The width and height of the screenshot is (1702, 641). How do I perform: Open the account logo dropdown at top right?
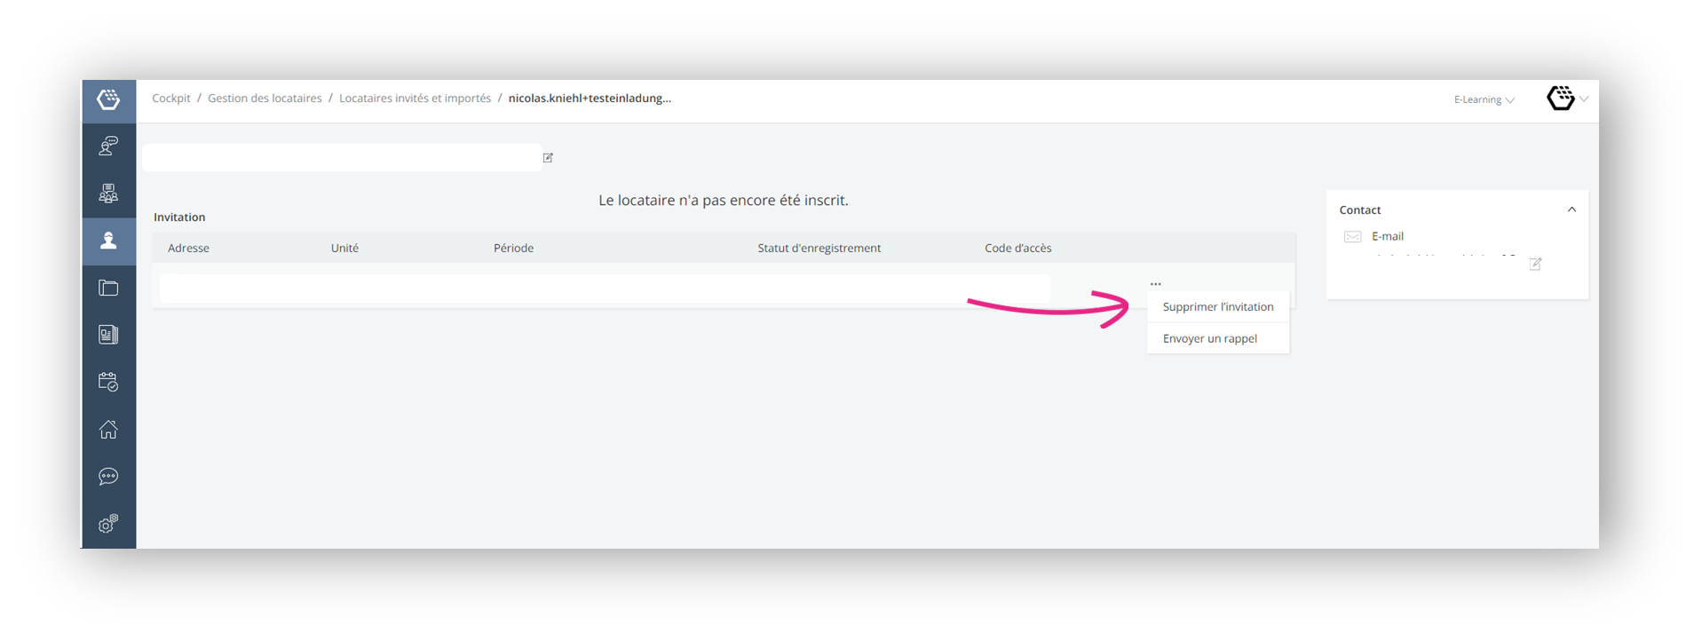coord(1566,99)
